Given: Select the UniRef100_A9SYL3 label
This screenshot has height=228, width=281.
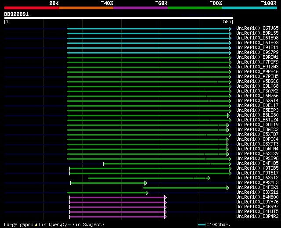Looking at the screenshot, I should click(257, 183).
